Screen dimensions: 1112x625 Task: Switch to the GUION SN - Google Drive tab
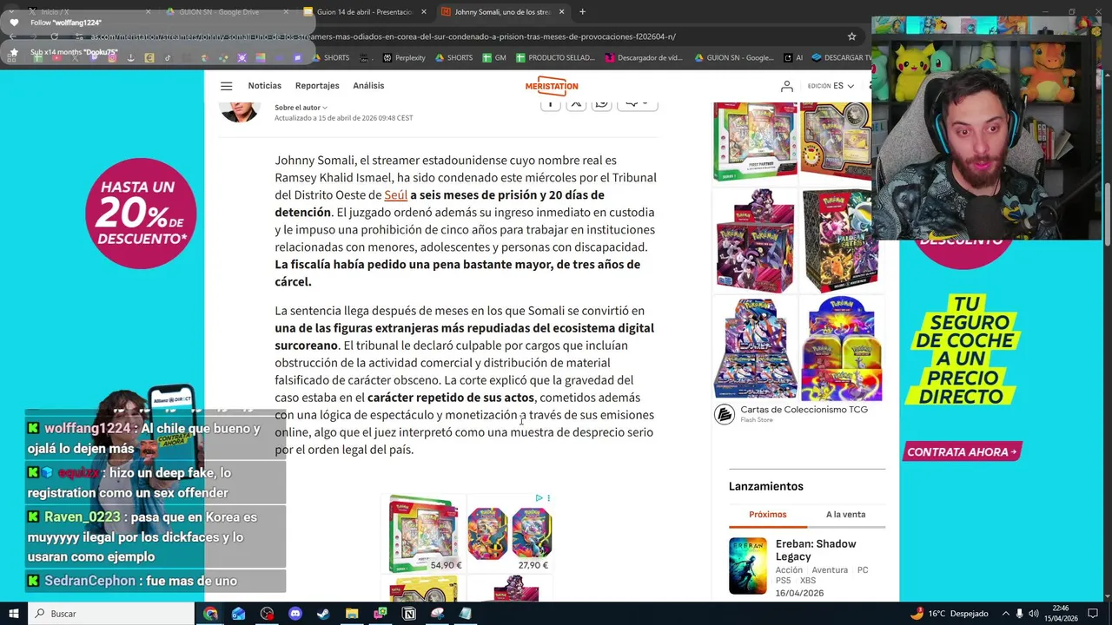pyautogui.click(x=226, y=12)
